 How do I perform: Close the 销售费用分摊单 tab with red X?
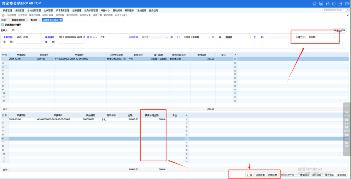point(61,20)
